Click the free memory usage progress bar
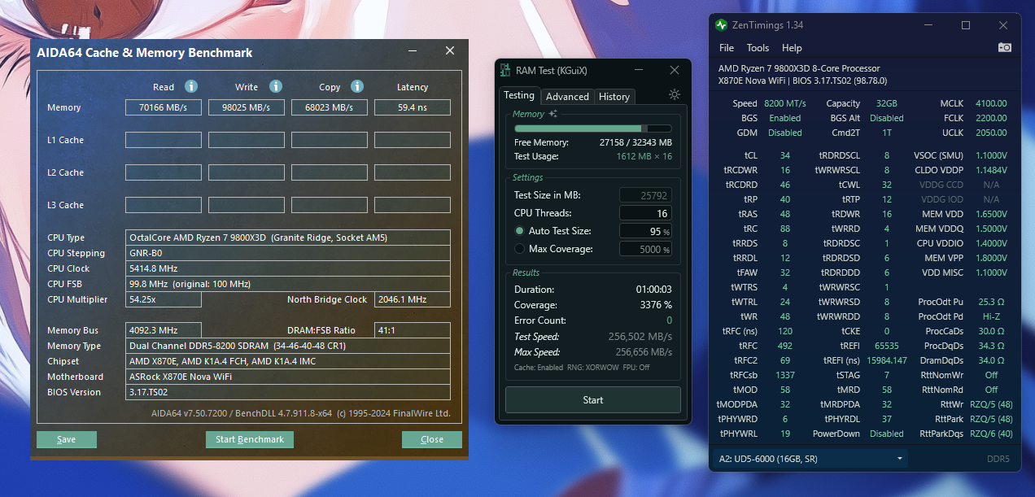The height and width of the screenshot is (497, 1035). 592,129
